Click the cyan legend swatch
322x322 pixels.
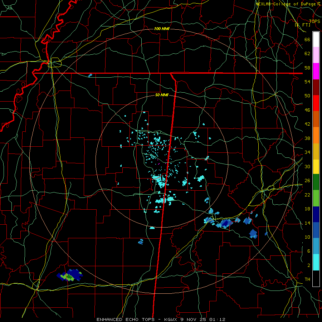pos(316,263)
